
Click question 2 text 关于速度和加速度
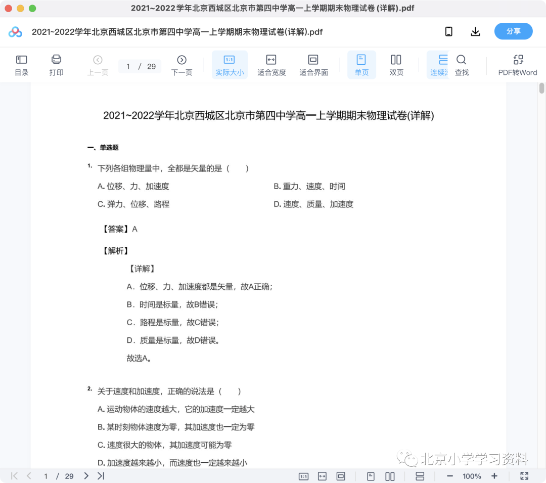(169, 391)
